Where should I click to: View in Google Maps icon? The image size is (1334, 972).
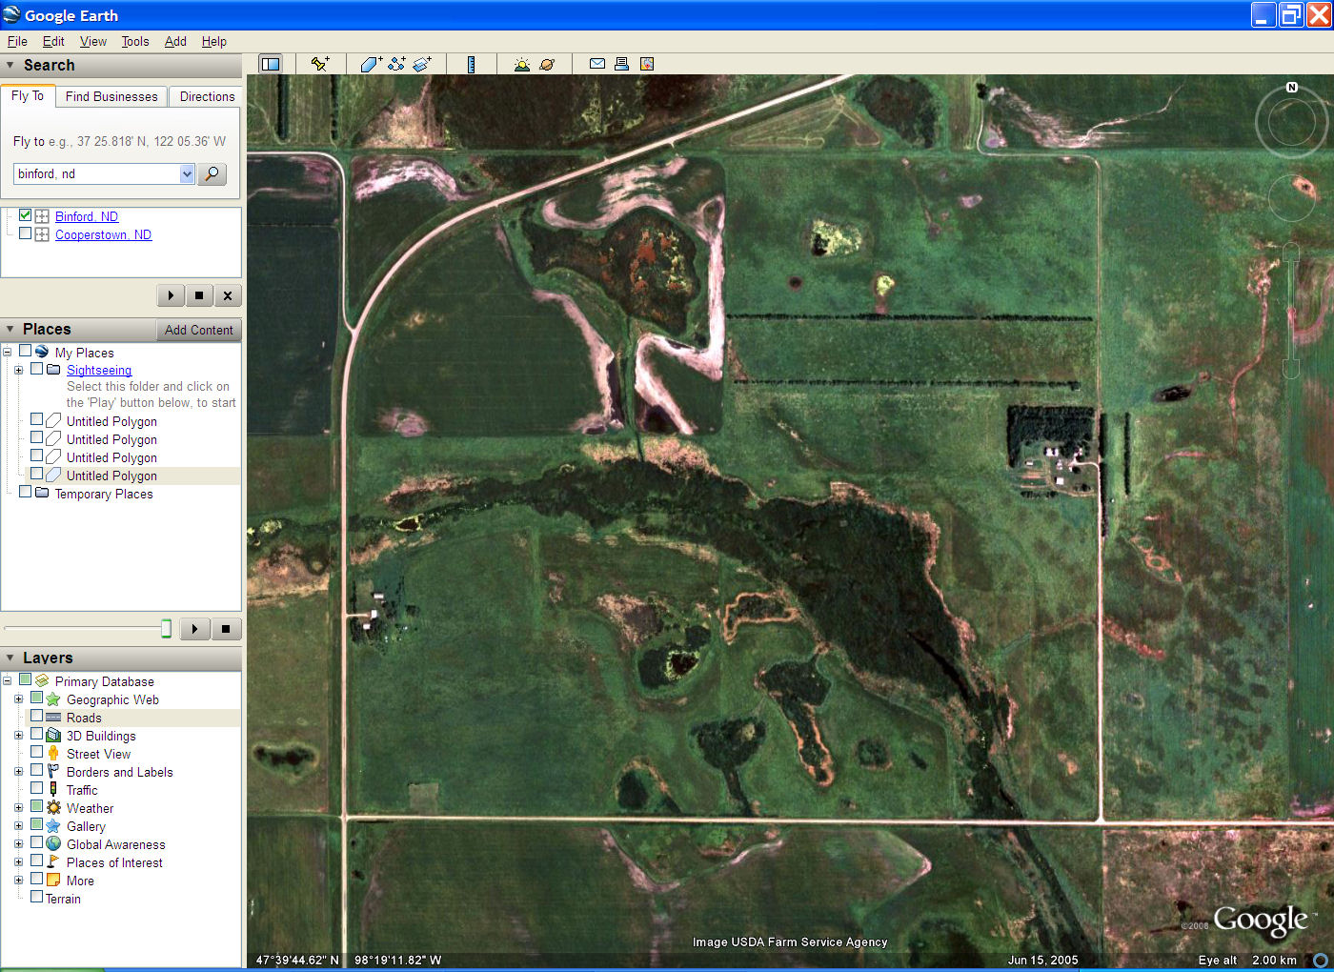coord(647,64)
